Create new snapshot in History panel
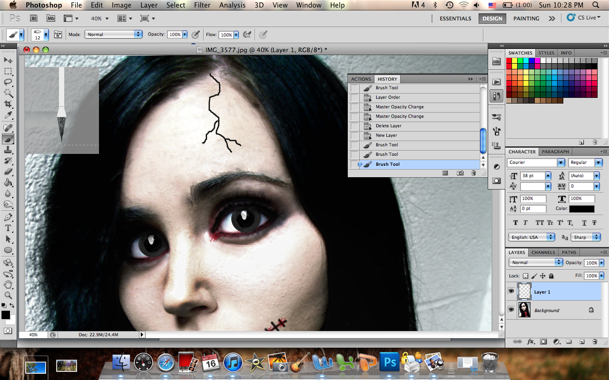The height and width of the screenshot is (380, 609). point(460,173)
